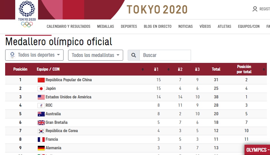
Task: Sort by bronze medal column icon
Action: pyautogui.click(x=197, y=69)
